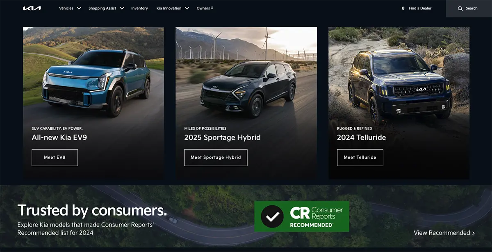Click the checkmark circle in CR badge
The height and width of the screenshot is (252, 492).
tap(272, 216)
